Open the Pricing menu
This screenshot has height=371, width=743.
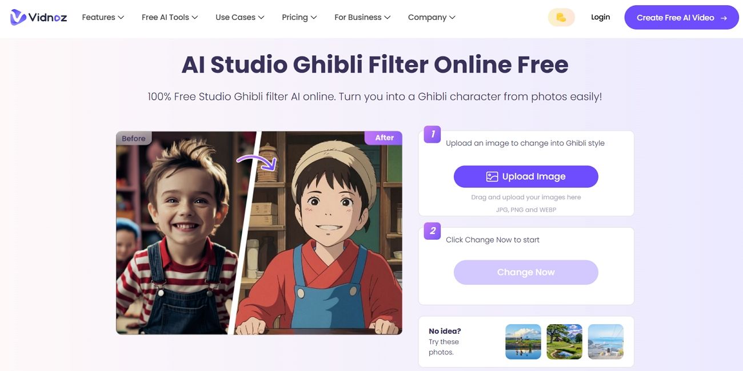[x=295, y=17]
